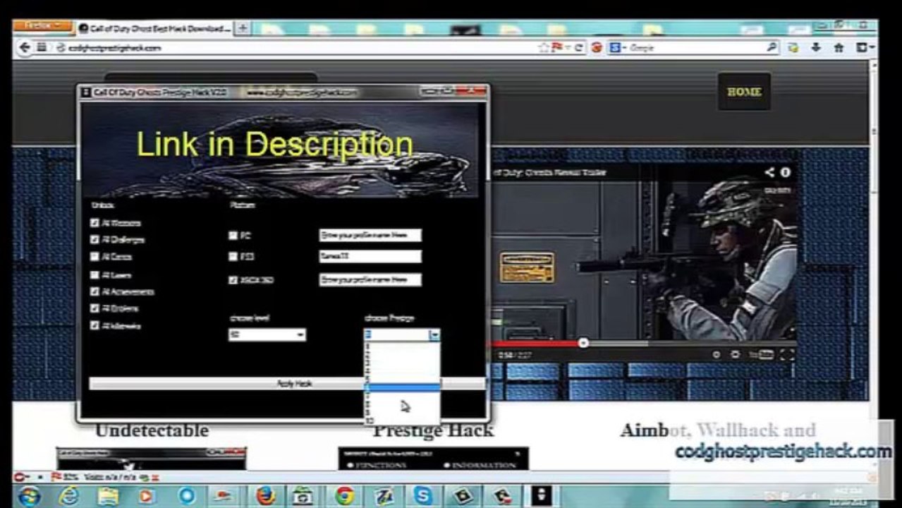Open the thumbnail under Prestige Hack heading

433,458
